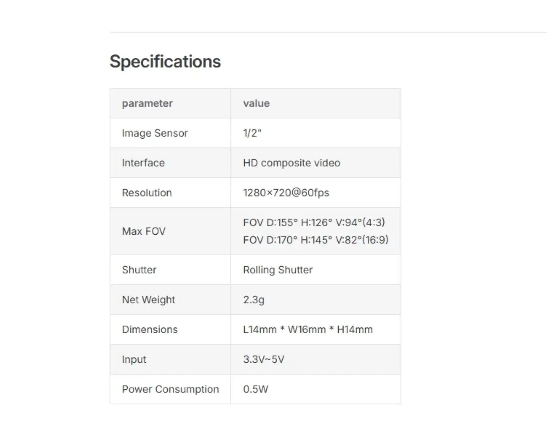Select the 4:3 FOV line

point(315,222)
